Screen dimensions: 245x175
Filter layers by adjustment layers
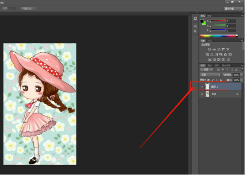point(222,70)
